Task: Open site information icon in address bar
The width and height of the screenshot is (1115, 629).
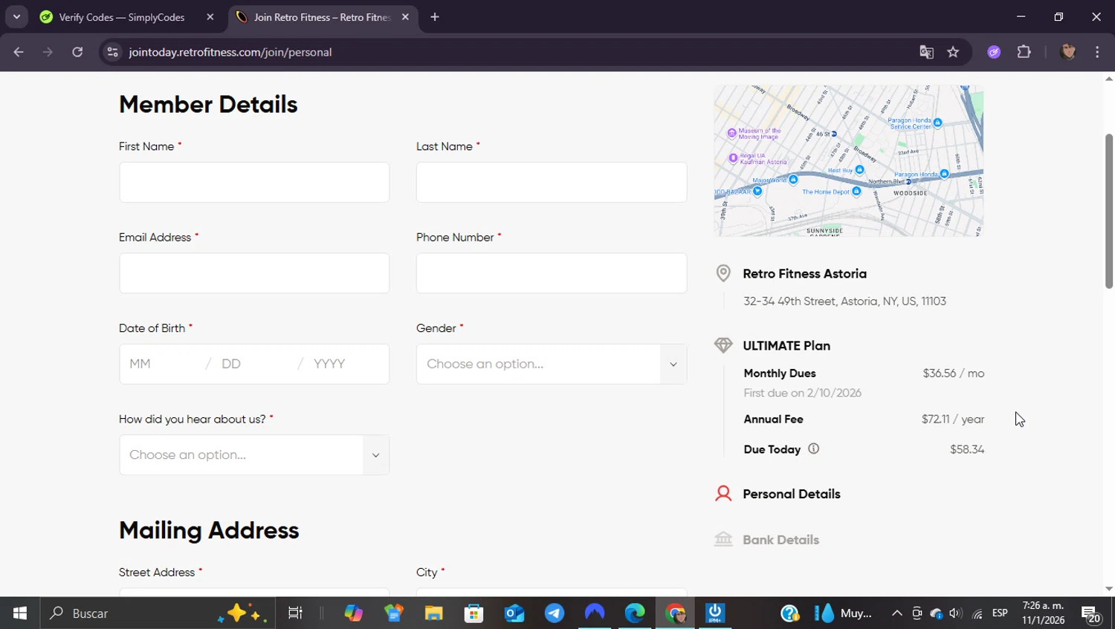Action: [112, 52]
